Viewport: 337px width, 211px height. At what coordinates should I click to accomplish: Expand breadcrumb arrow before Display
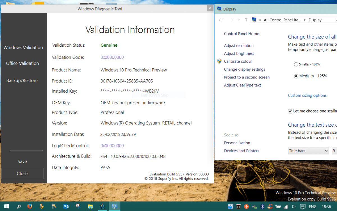[x=305, y=20]
